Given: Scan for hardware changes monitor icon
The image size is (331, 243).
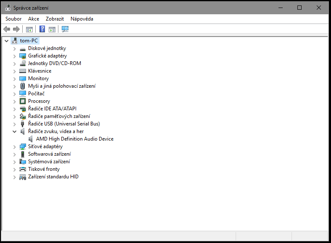Looking at the screenshot, I should point(65,29).
